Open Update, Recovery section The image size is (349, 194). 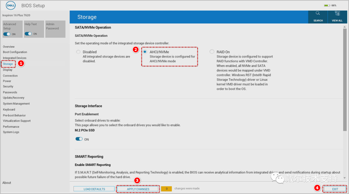(14, 98)
